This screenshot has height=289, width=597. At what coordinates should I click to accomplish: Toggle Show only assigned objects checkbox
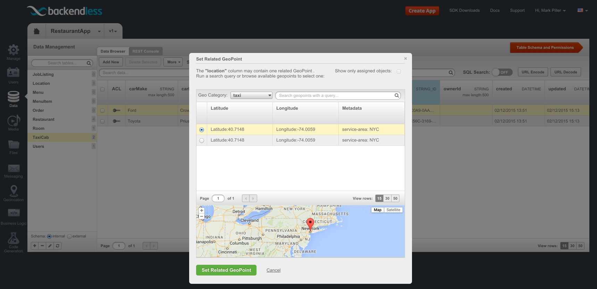(x=399, y=71)
